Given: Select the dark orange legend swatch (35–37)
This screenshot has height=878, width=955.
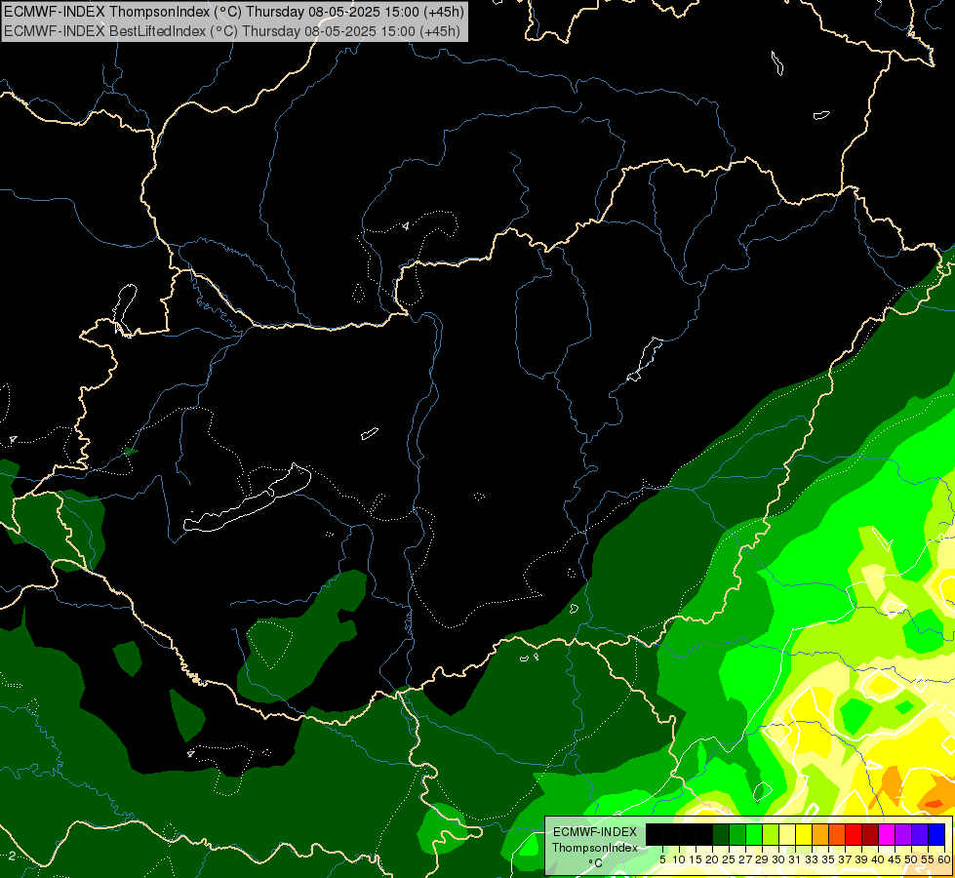Looking at the screenshot, I should pos(837,834).
